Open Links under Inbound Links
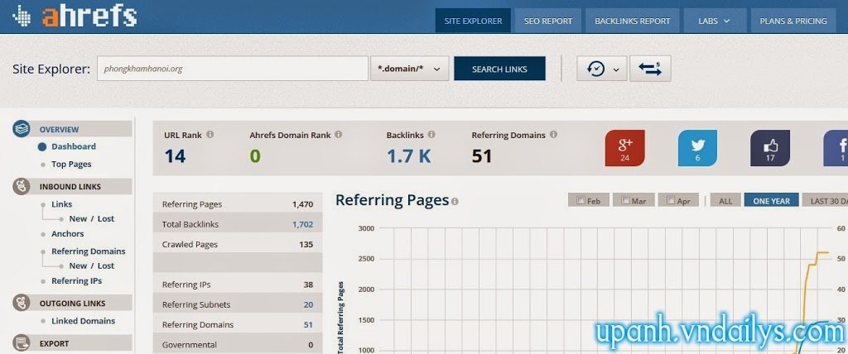Screen dimensions: 848x354 coord(61,204)
